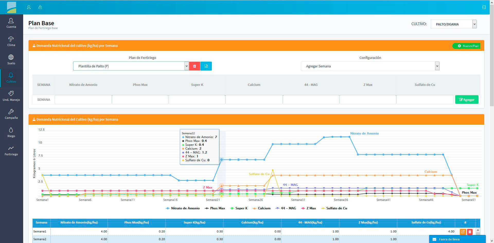Click the Phos Max input field

[x=140, y=100]
